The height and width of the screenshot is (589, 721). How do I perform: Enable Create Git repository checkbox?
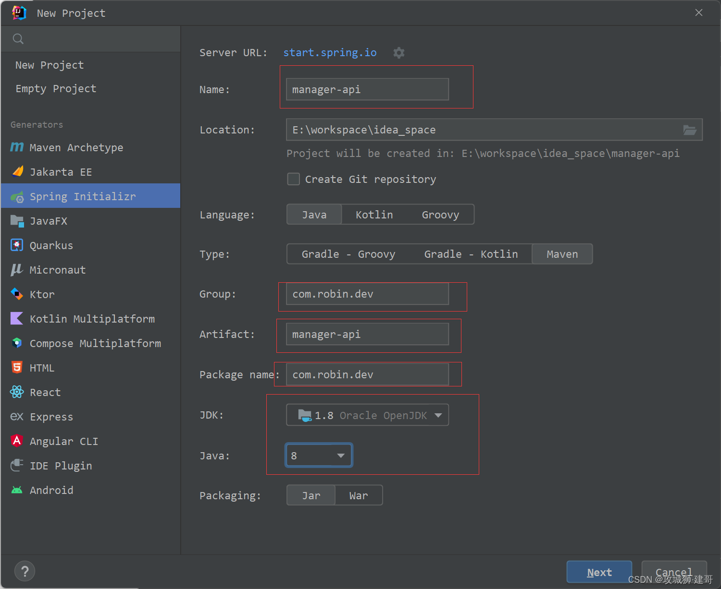293,179
